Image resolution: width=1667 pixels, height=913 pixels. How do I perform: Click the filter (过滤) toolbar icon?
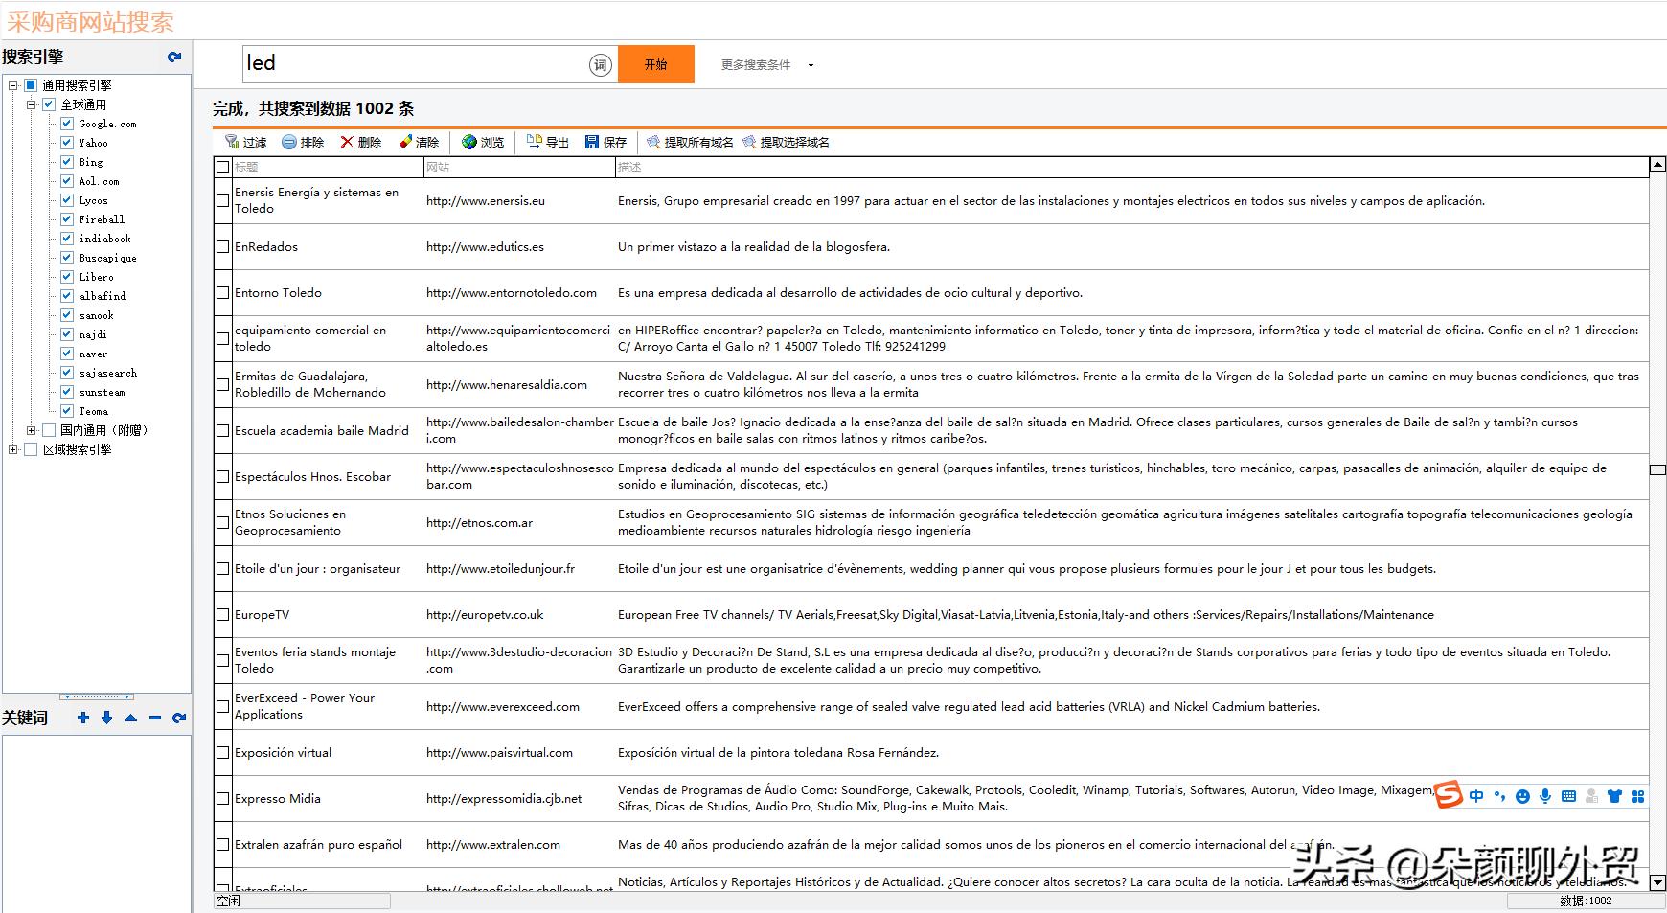click(232, 142)
